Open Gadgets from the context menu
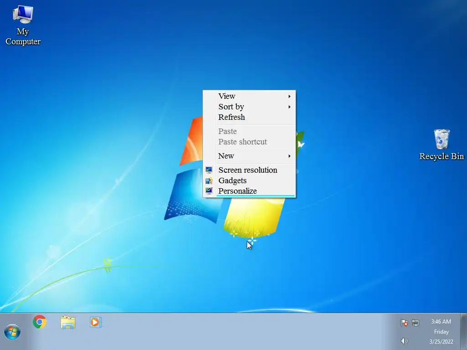 249,180
